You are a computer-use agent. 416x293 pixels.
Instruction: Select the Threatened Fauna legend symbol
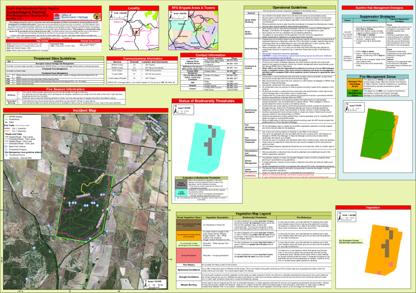(6, 155)
